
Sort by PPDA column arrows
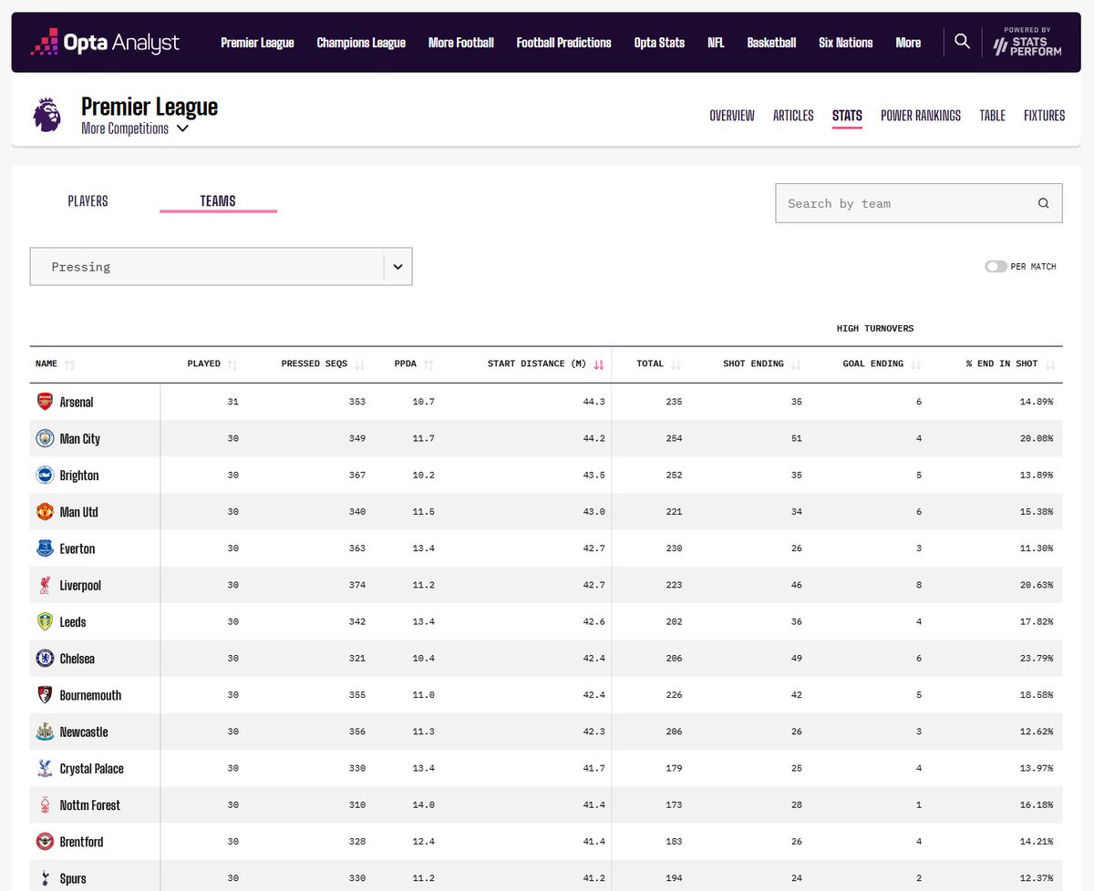pyautogui.click(x=428, y=364)
